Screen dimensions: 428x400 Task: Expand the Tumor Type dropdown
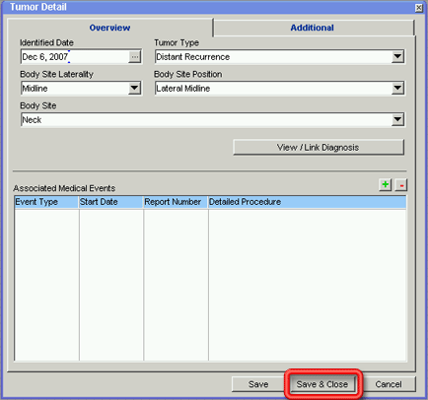pyautogui.click(x=397, y=57)
